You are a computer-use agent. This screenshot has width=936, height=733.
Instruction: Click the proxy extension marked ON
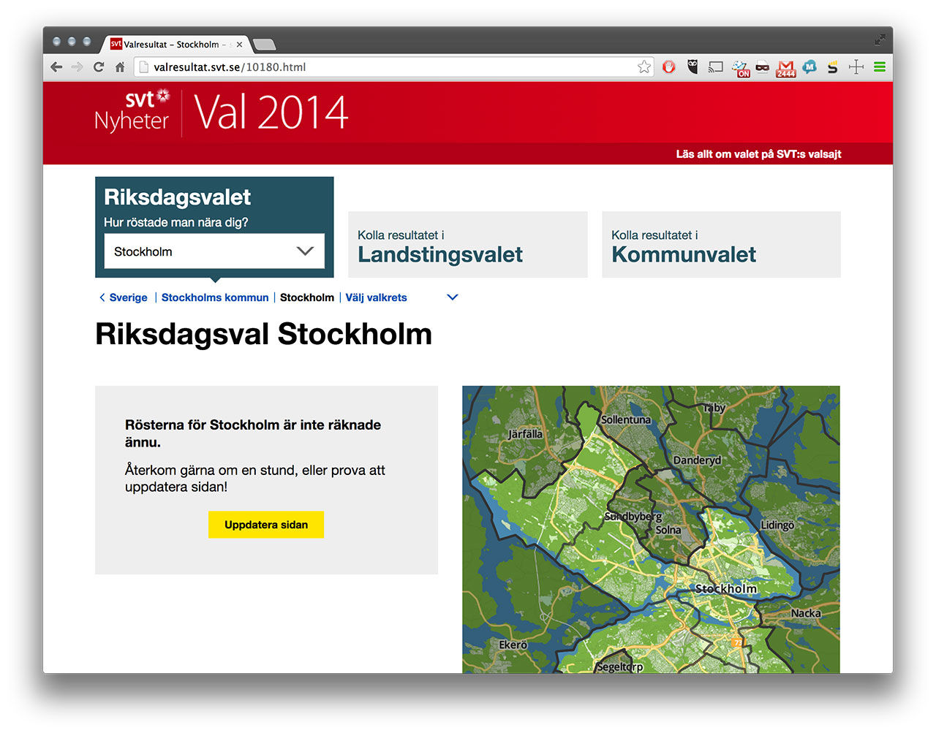741,67
